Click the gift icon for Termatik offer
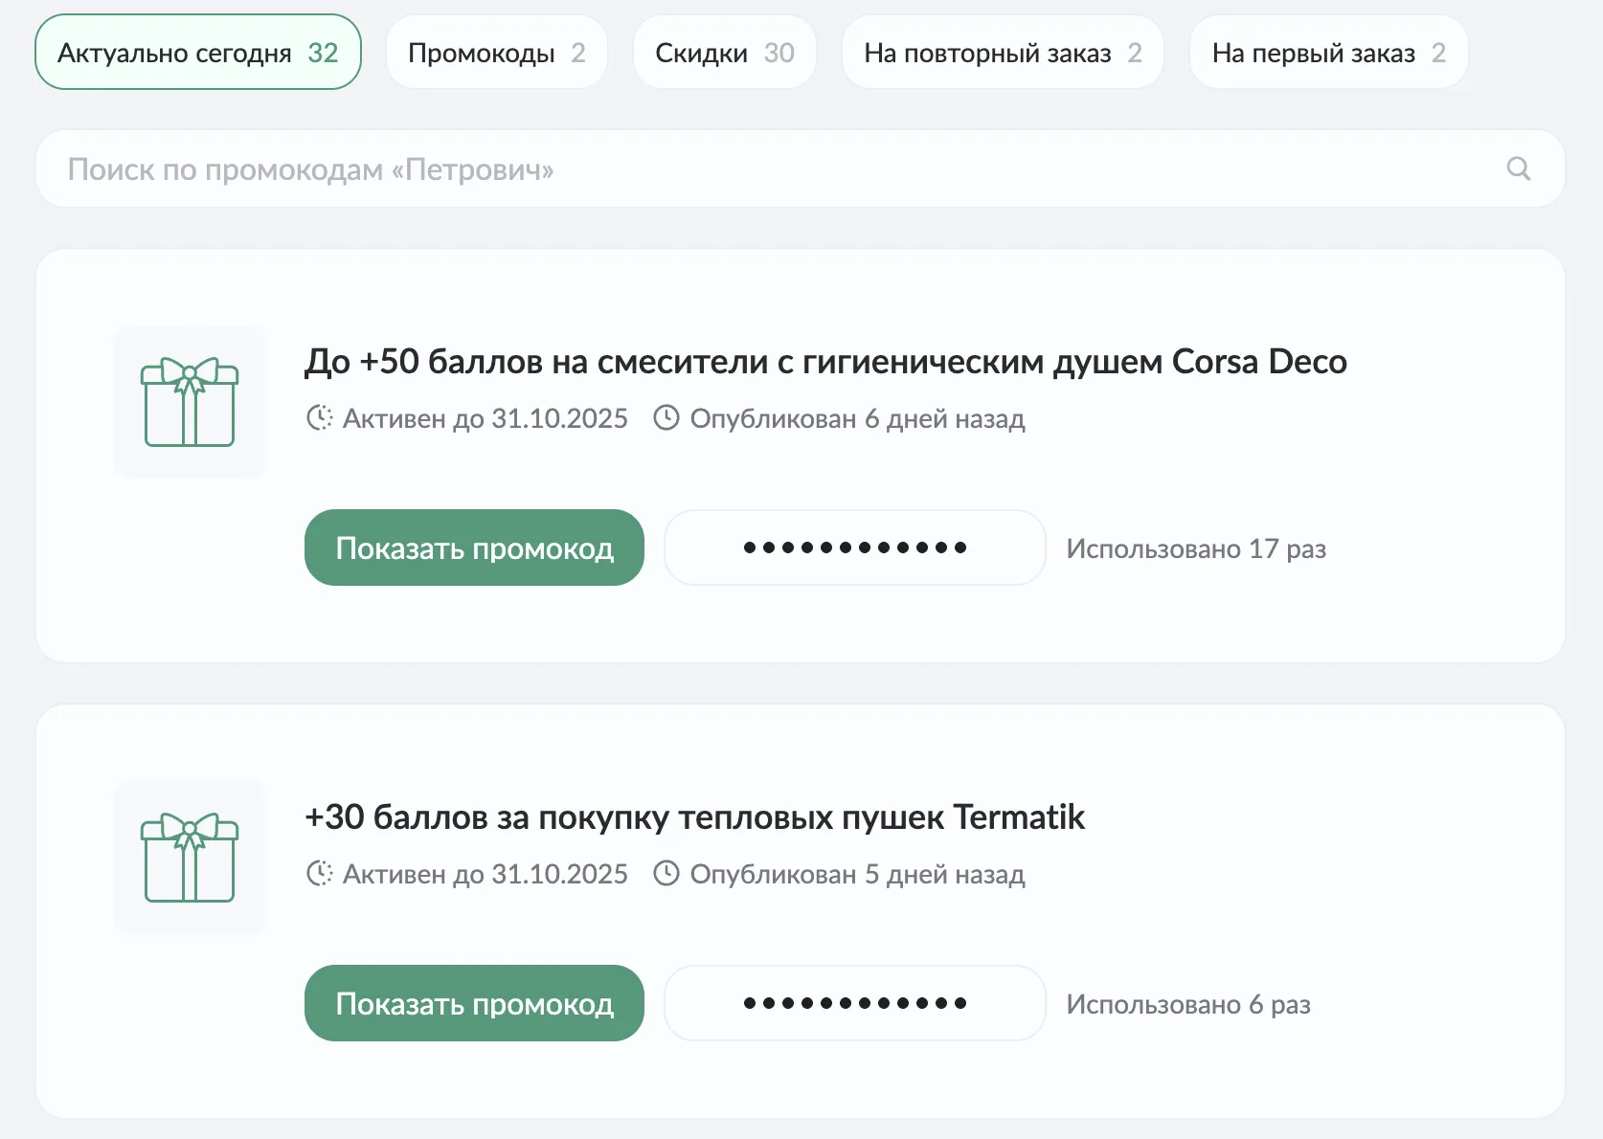Viewport: 1603px width, 1139px height. pyautogui.click(x=190, y=858)
